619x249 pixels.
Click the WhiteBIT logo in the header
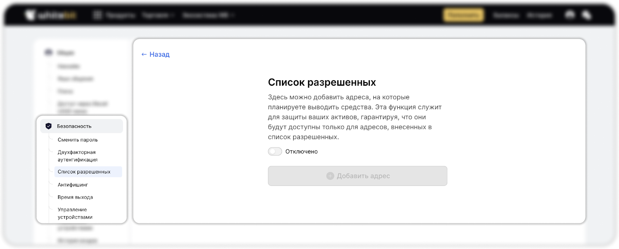51,15
